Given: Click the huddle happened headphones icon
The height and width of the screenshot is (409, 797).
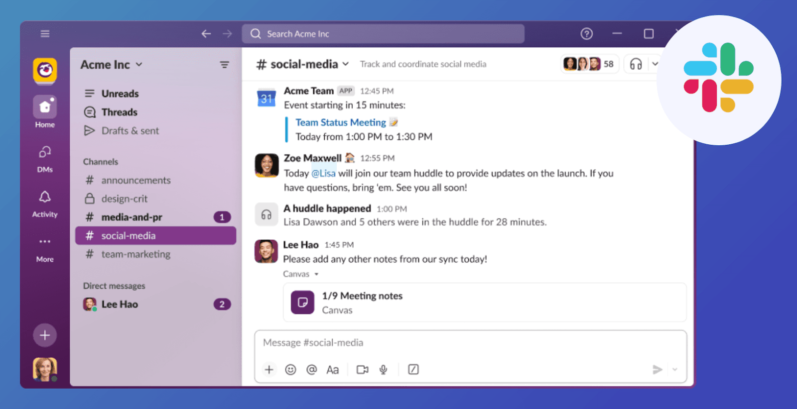Looking at the screenshot, I should (x=266, y=214).
